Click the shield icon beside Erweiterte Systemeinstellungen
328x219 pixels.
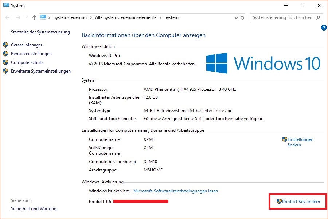5,71
